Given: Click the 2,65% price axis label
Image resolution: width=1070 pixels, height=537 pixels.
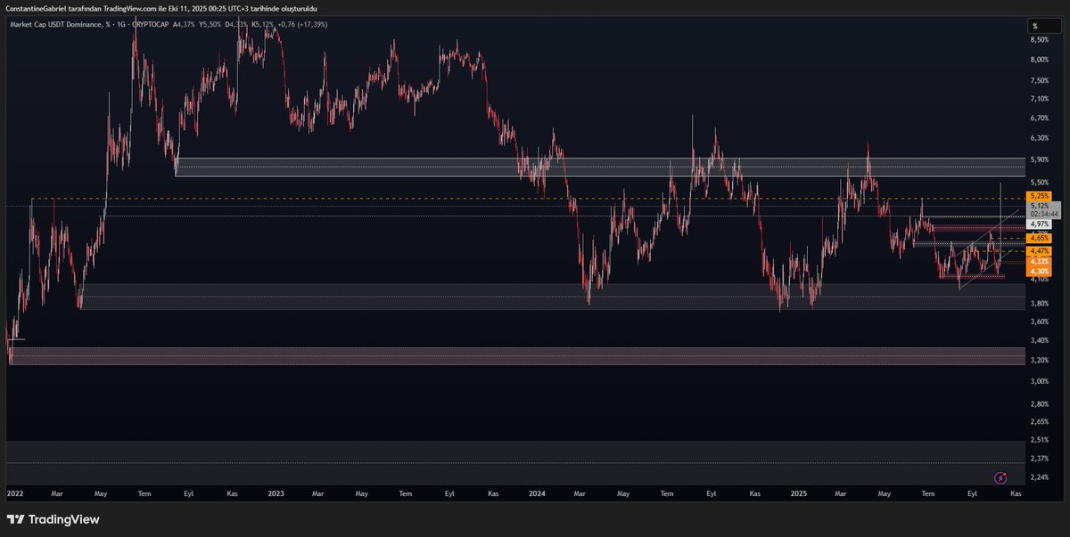Looking at the screenshot, I should [x=1040, y=422].
